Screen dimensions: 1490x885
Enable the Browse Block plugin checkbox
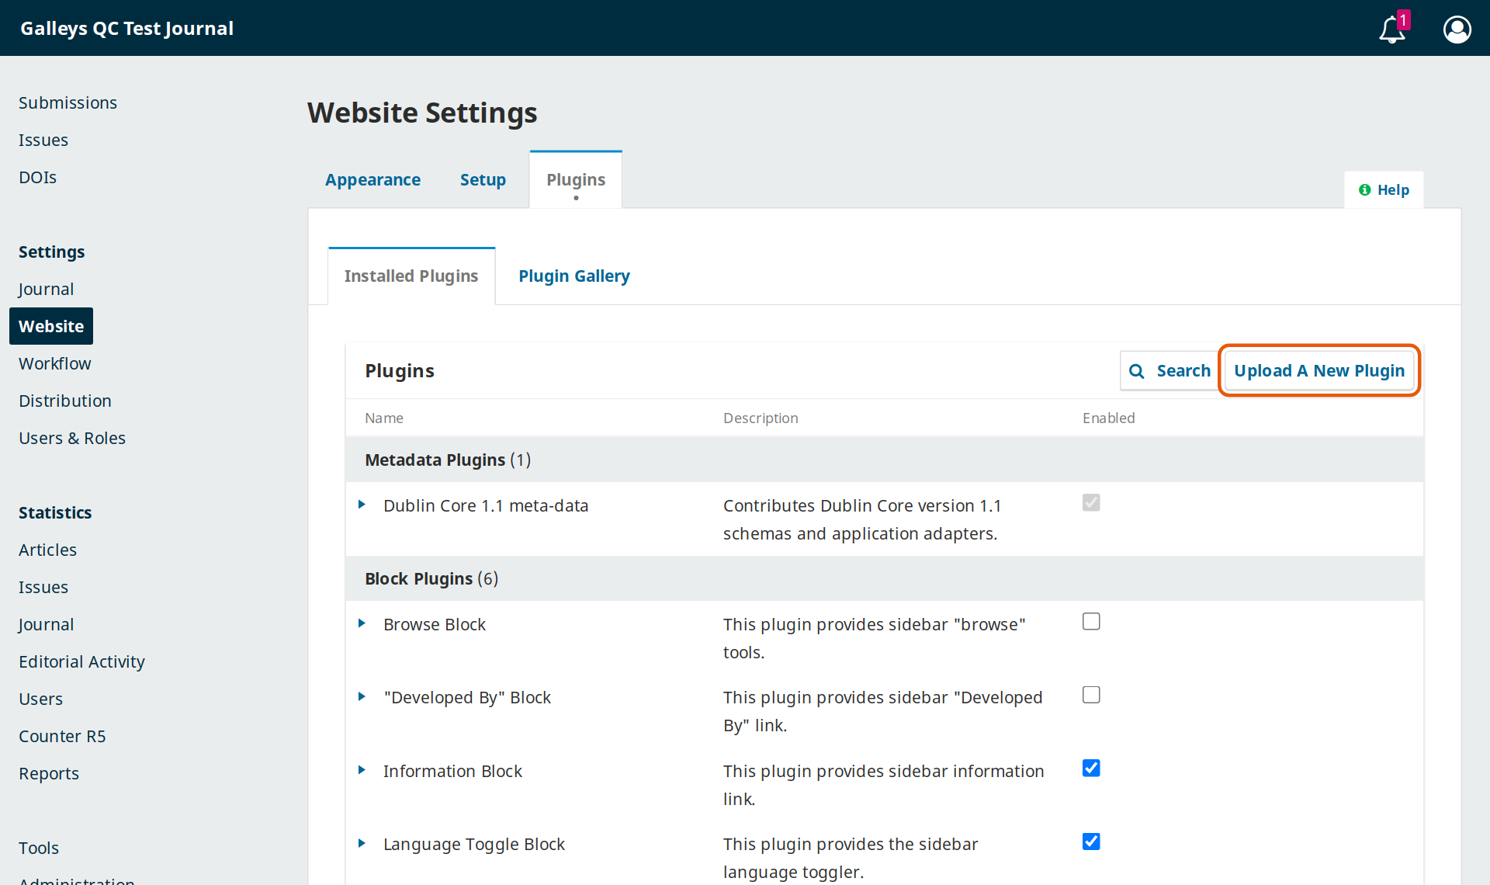tap(1091, 622)
